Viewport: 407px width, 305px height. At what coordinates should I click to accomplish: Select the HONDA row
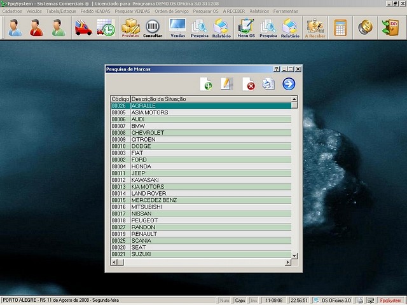tap(201, 166)
